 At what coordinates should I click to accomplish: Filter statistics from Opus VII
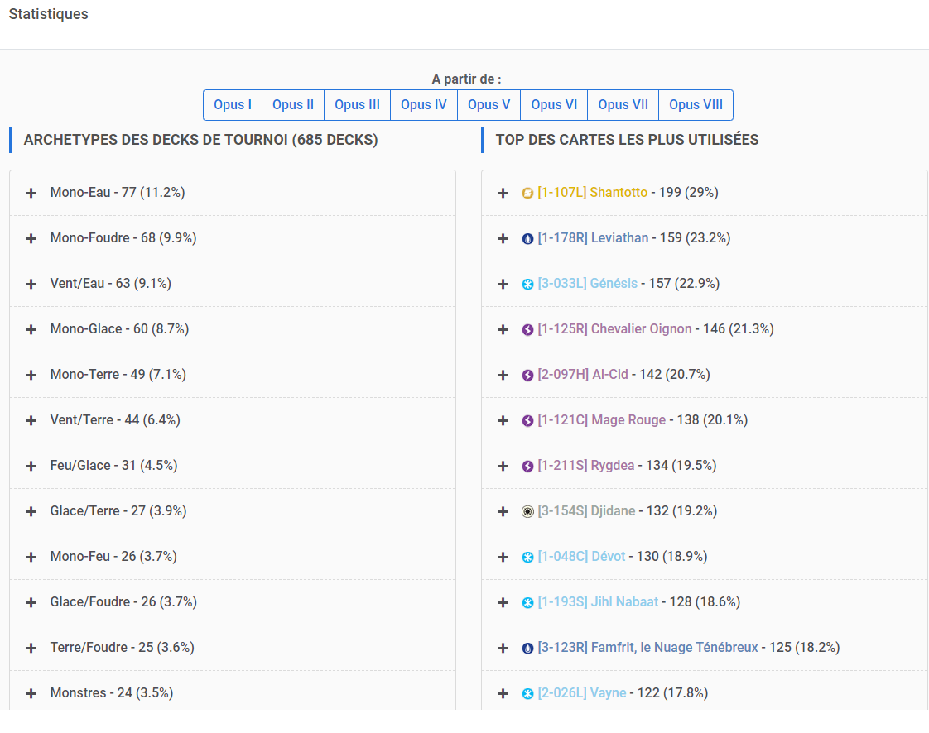[x=623, y=105]
